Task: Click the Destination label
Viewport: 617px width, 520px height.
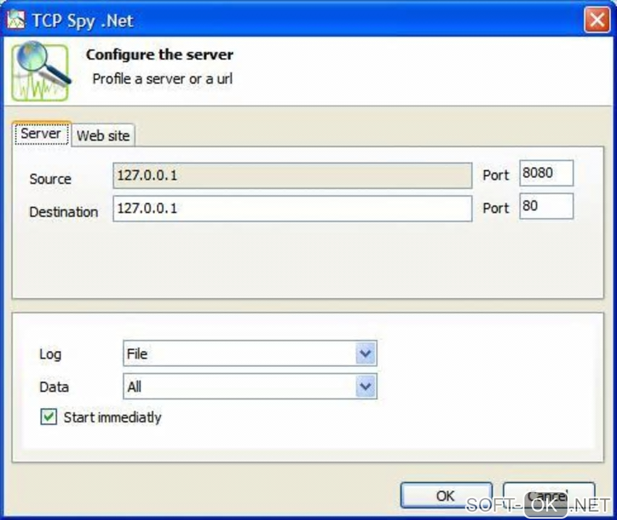Action: (64, 212)
